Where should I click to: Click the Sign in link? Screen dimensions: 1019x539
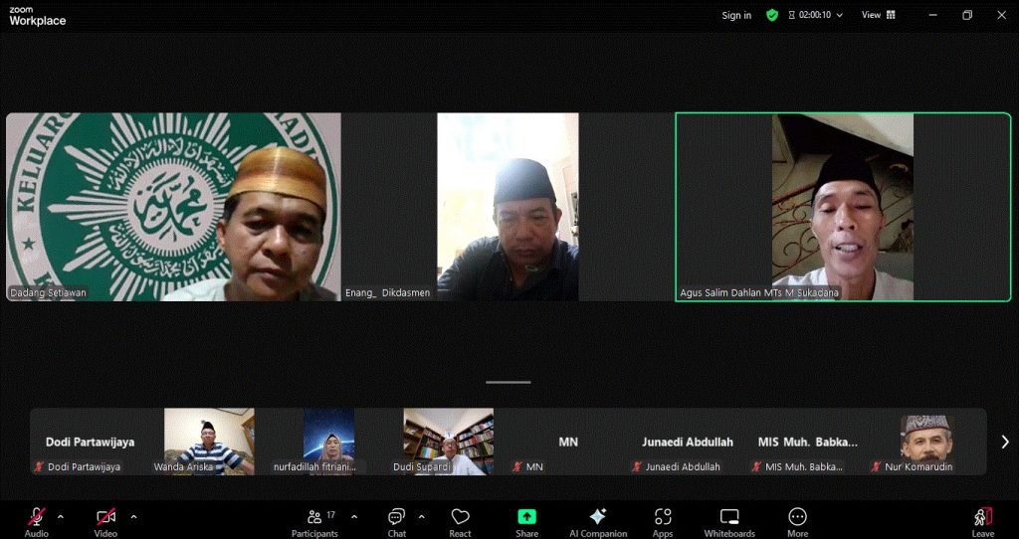736,15
